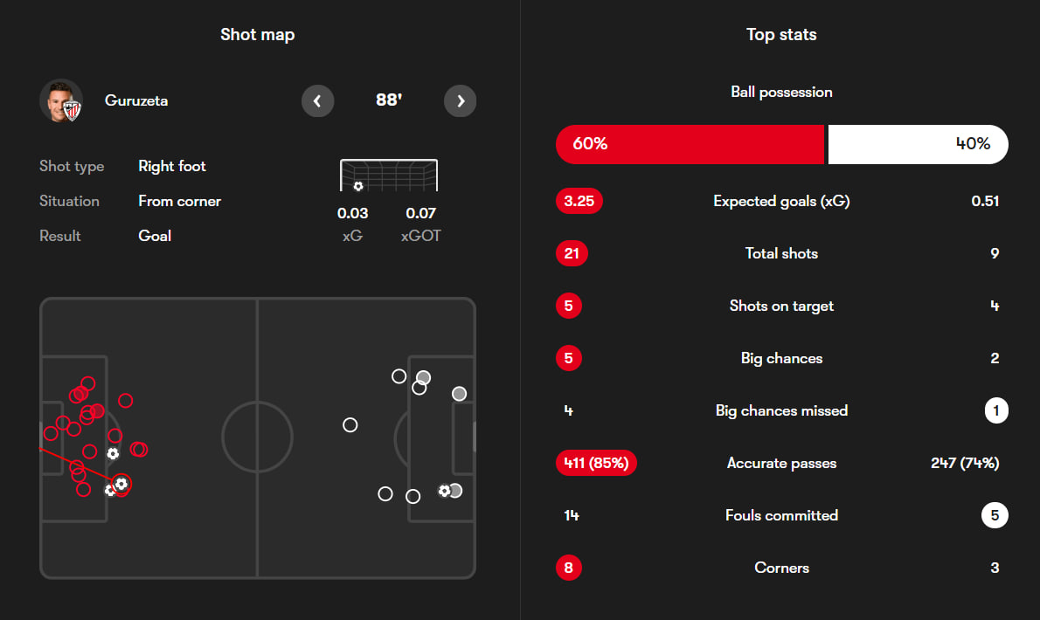Pick the white shot circle nearest the center circle
1040x620 pixels.
350,425
